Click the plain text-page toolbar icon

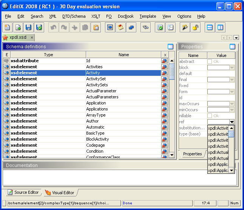pos(171,28)
